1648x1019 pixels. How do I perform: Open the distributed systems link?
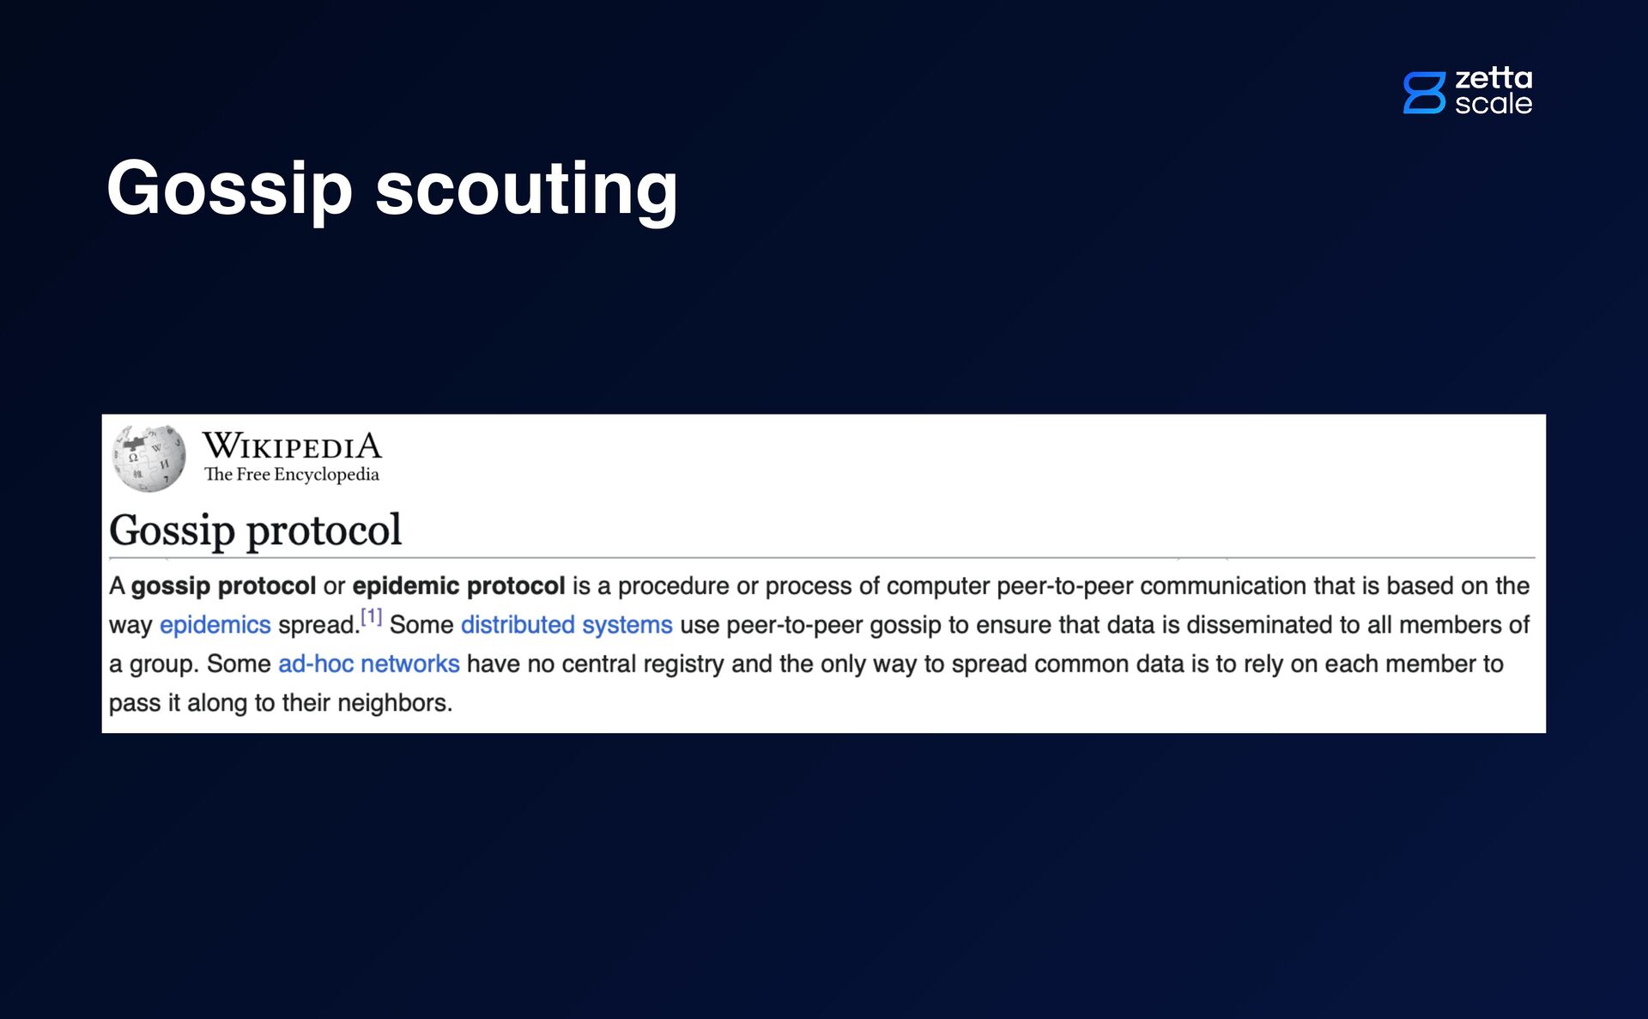[566, 624]
